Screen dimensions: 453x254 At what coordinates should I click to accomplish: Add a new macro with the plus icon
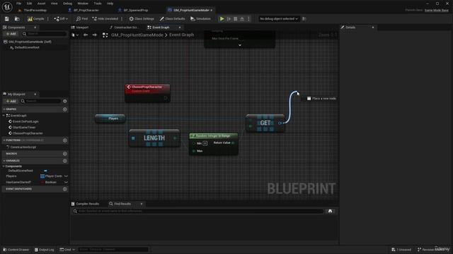tap(64, 154)
